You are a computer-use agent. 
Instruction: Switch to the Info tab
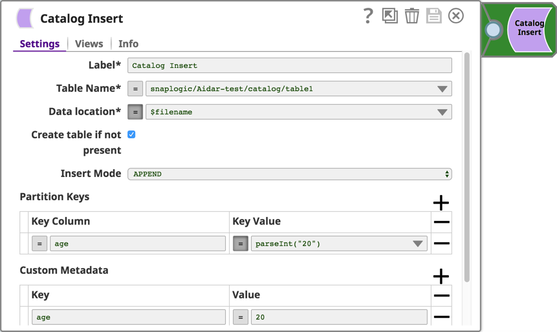(128, 44)
